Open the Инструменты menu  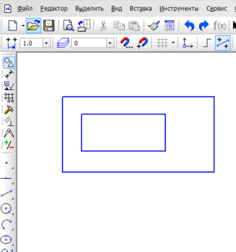point(179,8)
